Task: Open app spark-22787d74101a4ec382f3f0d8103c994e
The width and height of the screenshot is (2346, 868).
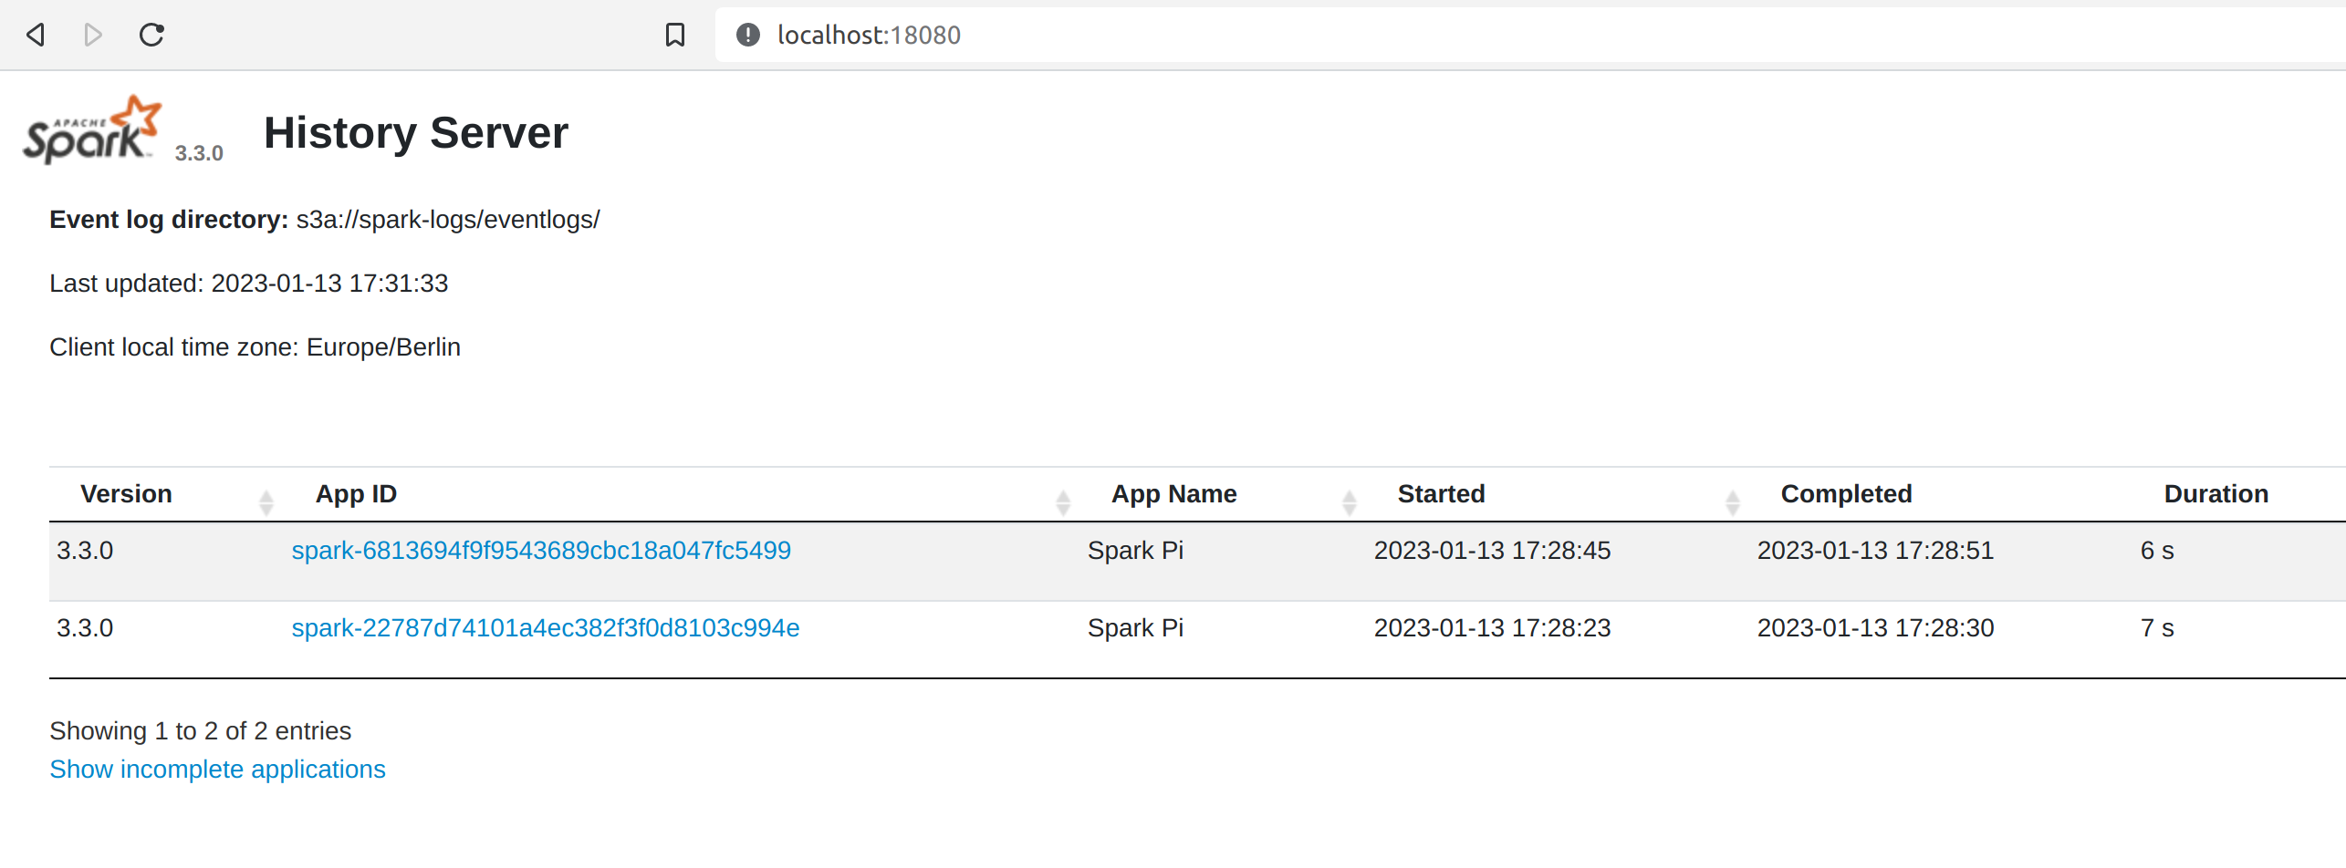Action: pos(545,627)
